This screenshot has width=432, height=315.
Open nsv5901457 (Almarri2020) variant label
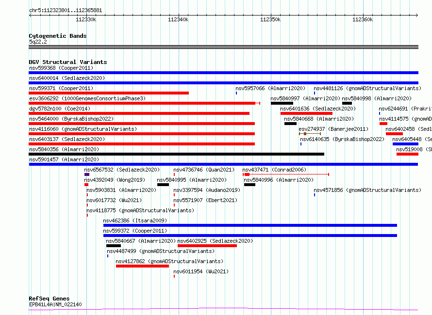64,159
